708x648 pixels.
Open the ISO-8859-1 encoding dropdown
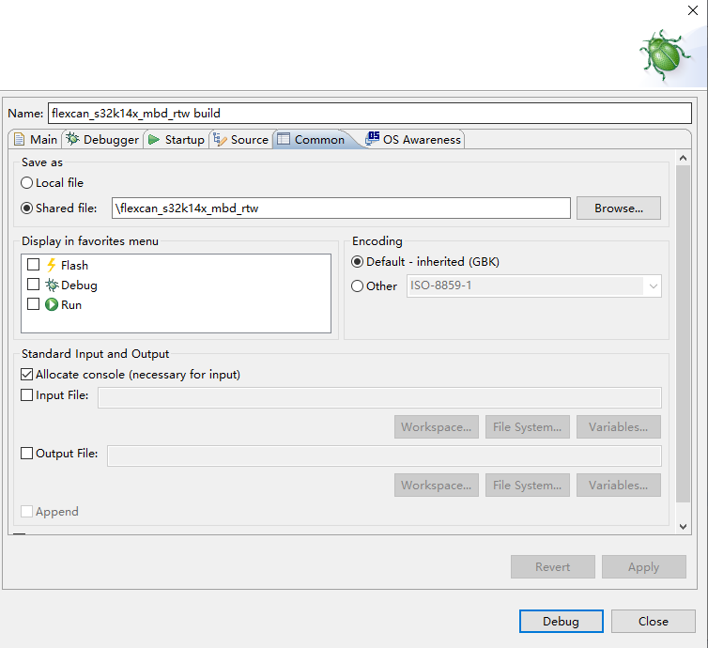(x=534, y=285)
